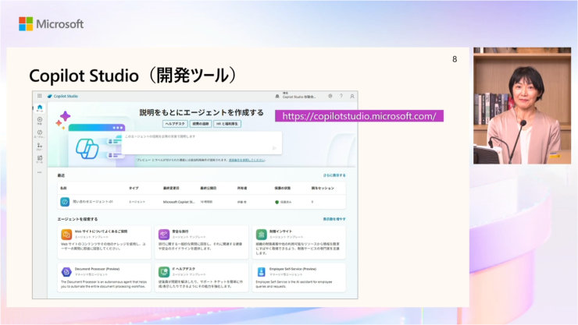The image size is (578, 325).
Task: Open the Document Processor (Preview) card title
Action: click(98, 269)
